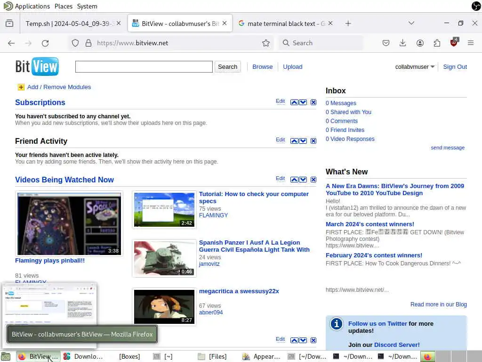Open the System menu

click(x=87, y=6)
